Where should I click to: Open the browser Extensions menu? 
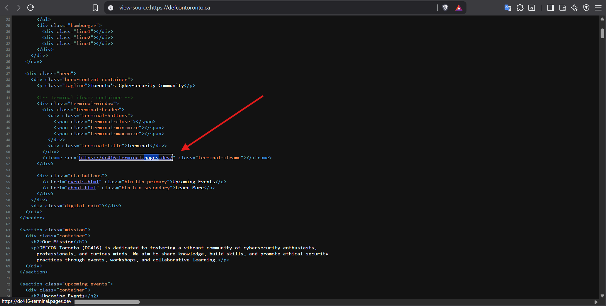520,8
